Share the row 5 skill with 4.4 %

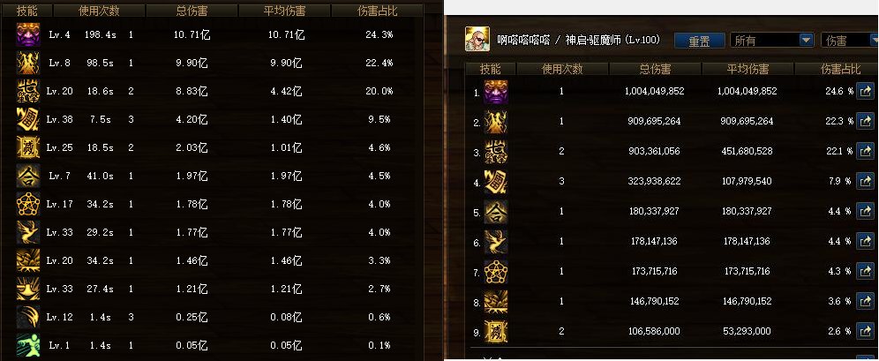(x=866, y=211)
